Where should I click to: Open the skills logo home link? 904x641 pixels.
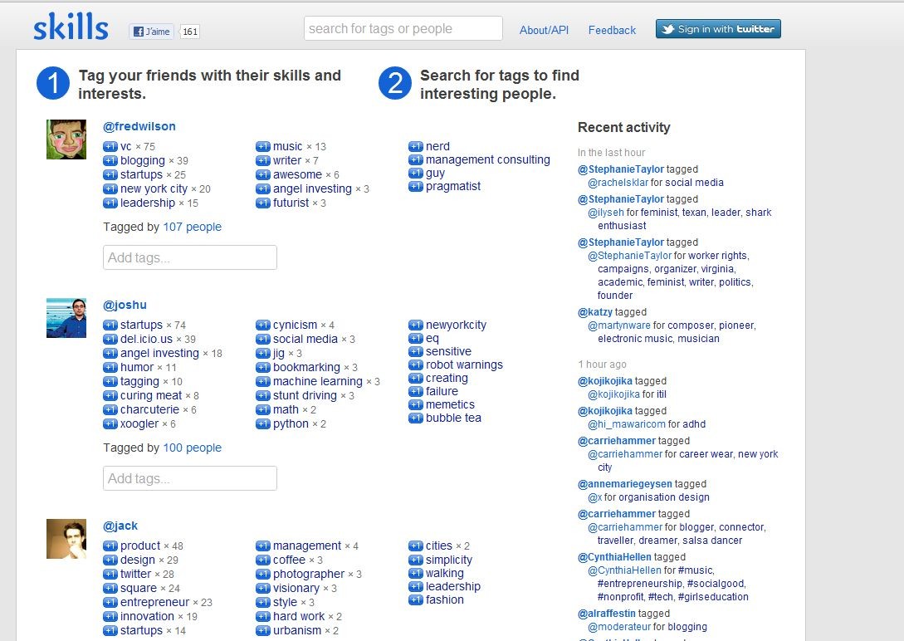(71, 27)
